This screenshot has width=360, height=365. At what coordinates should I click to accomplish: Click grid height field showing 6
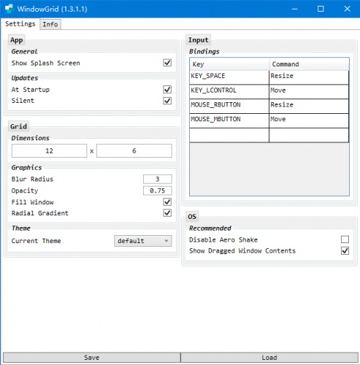pos(134,151)
